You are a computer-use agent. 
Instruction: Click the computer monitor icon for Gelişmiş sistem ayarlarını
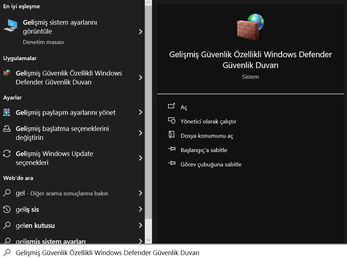10,25
